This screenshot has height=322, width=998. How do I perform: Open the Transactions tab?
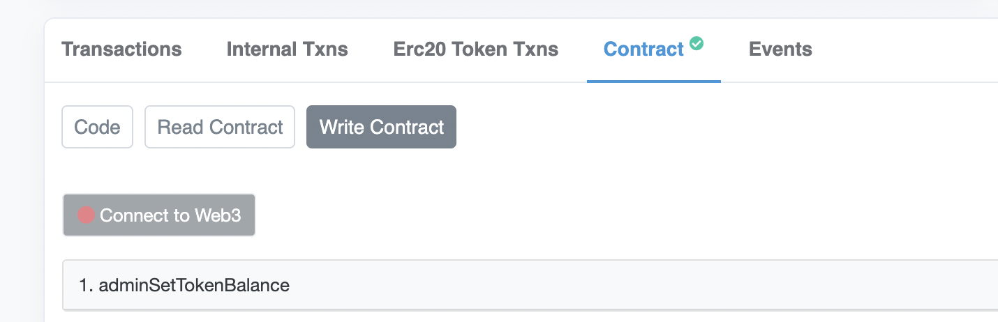tap(121, 49)
